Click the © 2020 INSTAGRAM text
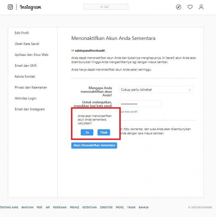Screen dimensions: 216x217 [200, 207]
